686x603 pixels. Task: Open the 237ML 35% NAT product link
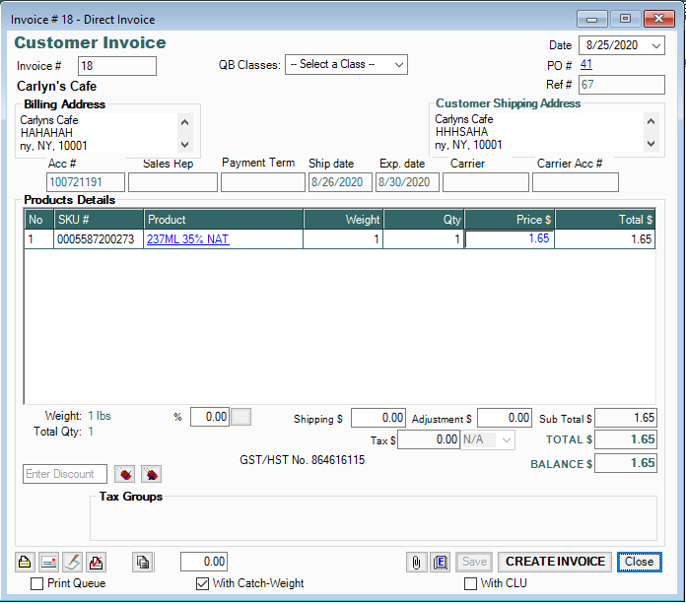[188, 239]
